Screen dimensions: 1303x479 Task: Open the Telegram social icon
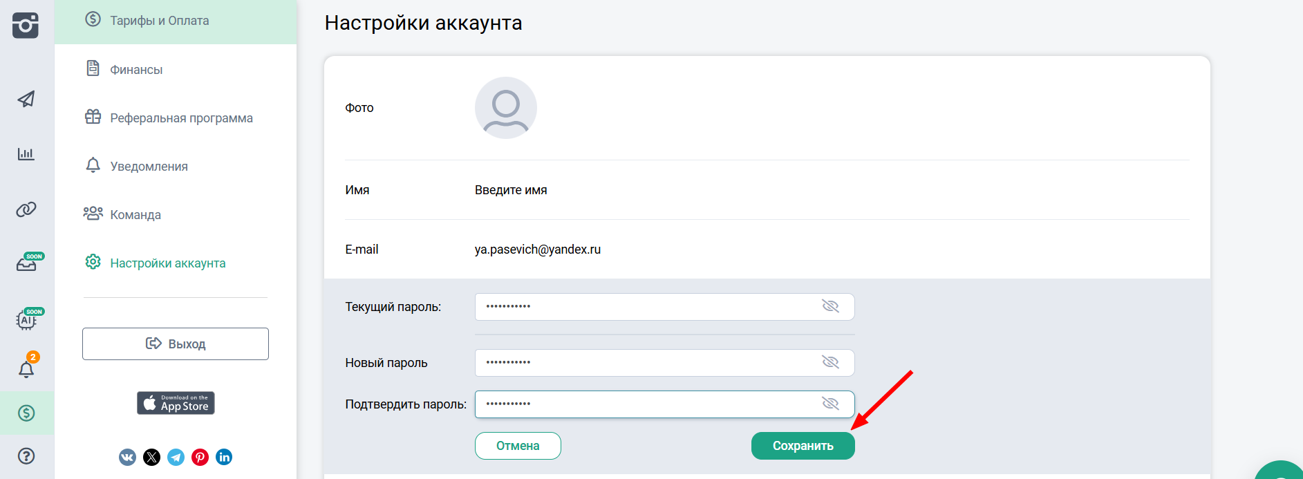tap(176, 457)
